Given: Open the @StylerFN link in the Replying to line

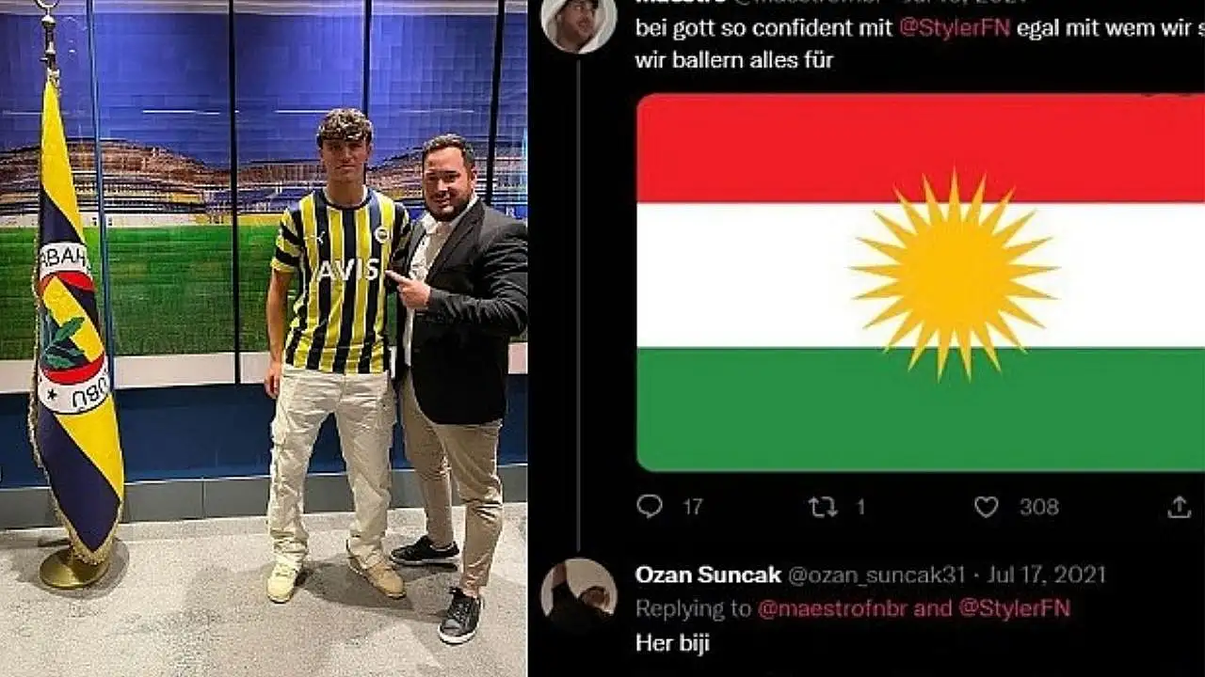Looking at the screenshot, I should pos(1014,608).
